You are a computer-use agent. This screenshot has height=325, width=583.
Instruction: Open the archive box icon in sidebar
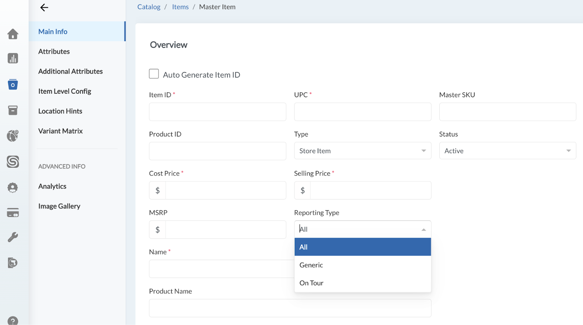(x=13, y=110)
